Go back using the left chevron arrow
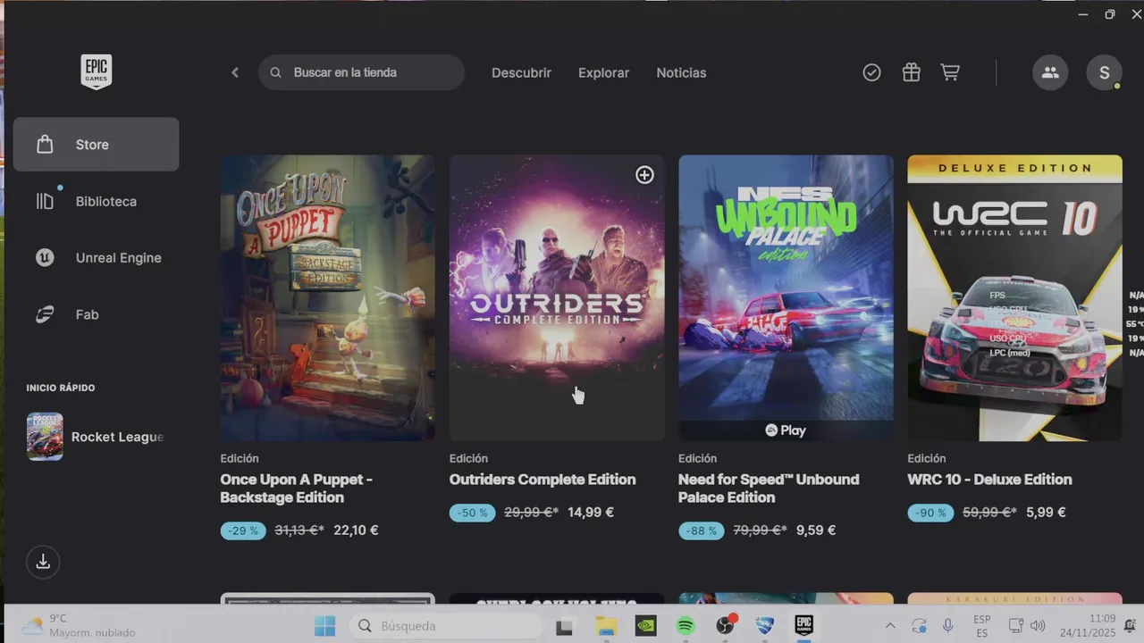1144x643 pixels. (x=235, y=72)
